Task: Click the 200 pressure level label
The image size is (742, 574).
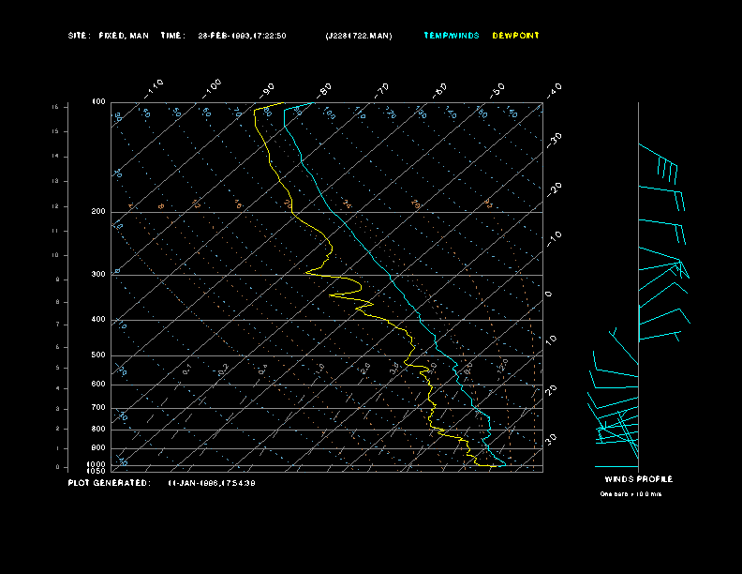Action: point(98,212)
